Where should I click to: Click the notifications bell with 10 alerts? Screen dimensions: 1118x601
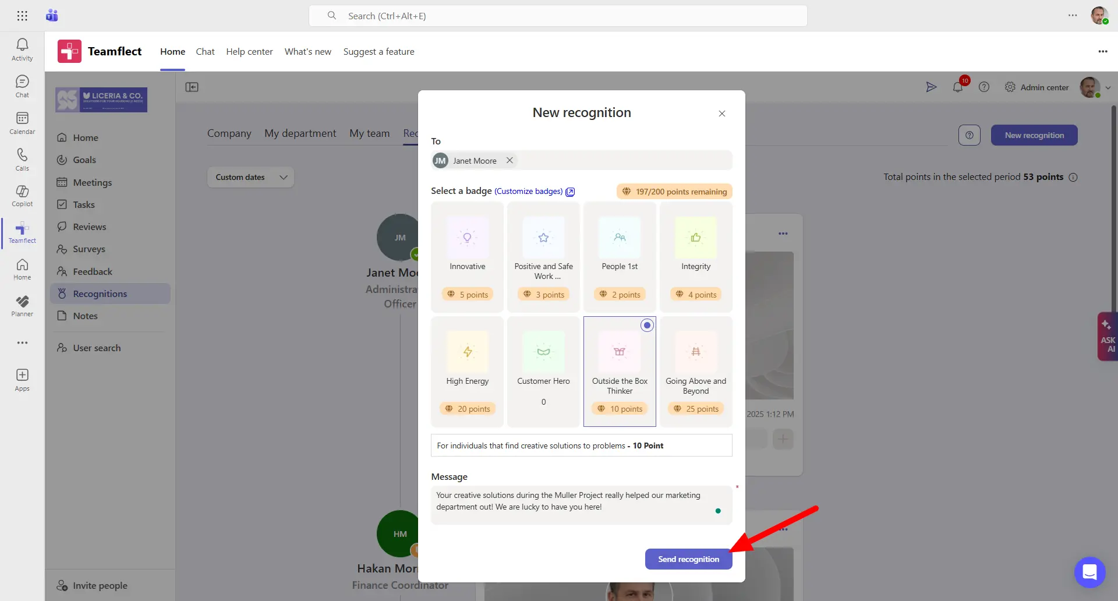958,86
